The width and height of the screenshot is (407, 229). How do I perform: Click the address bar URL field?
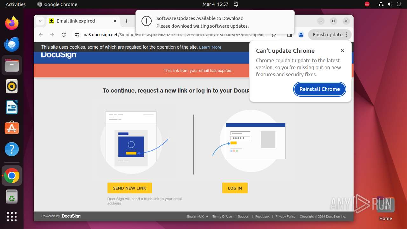click(x=175, y=35)
